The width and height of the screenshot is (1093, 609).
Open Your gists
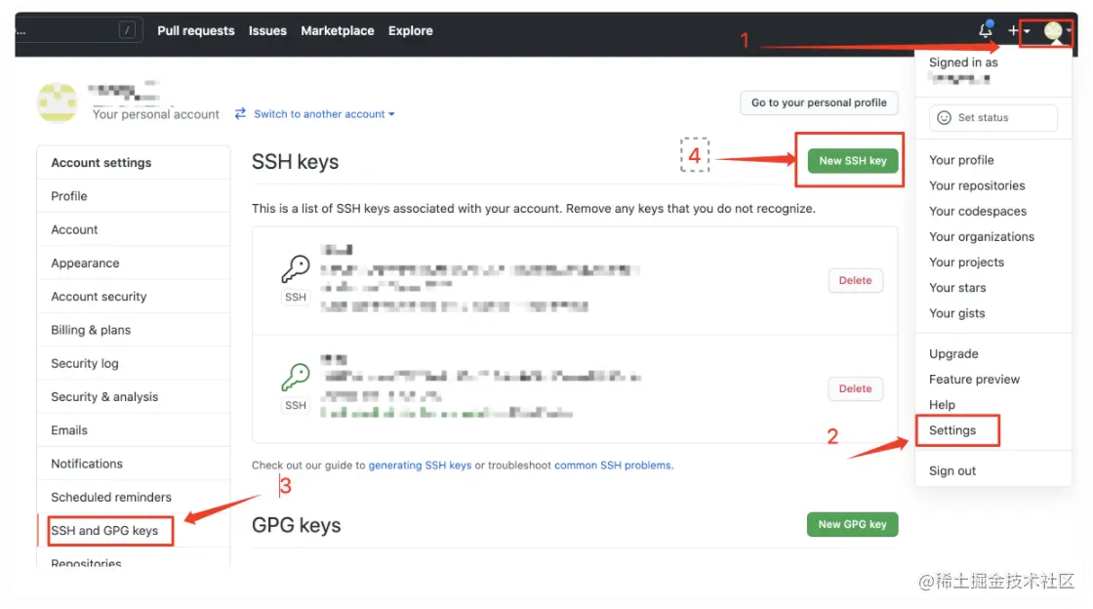point(956,313)
